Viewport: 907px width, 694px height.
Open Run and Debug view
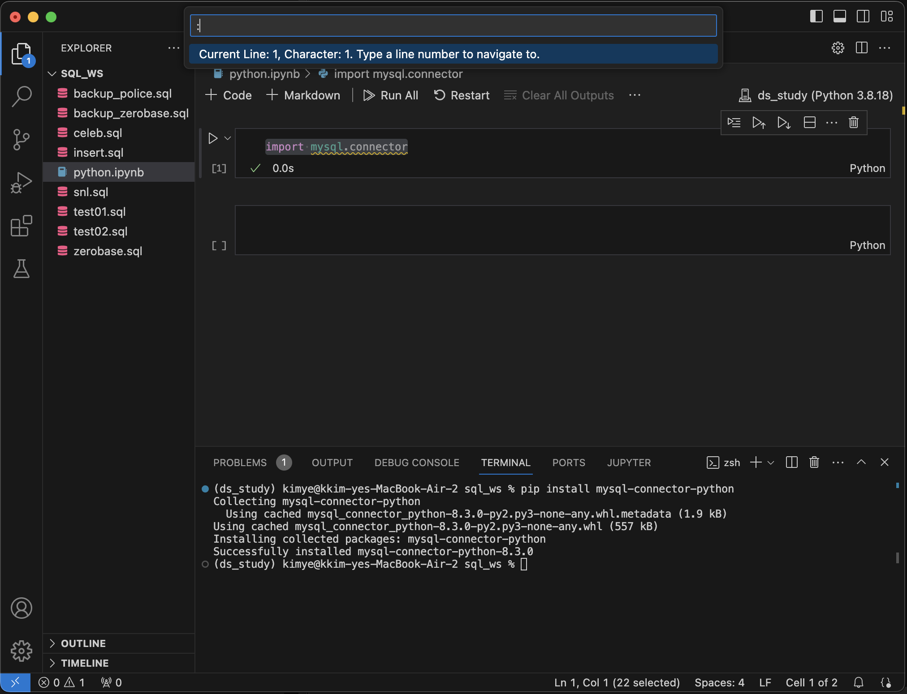point(21,183)
